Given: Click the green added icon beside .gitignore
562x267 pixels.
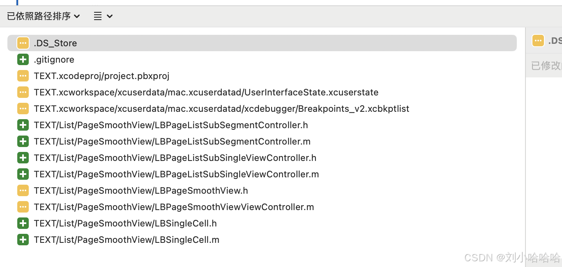Looking at the screenshot, I should 23,59.
